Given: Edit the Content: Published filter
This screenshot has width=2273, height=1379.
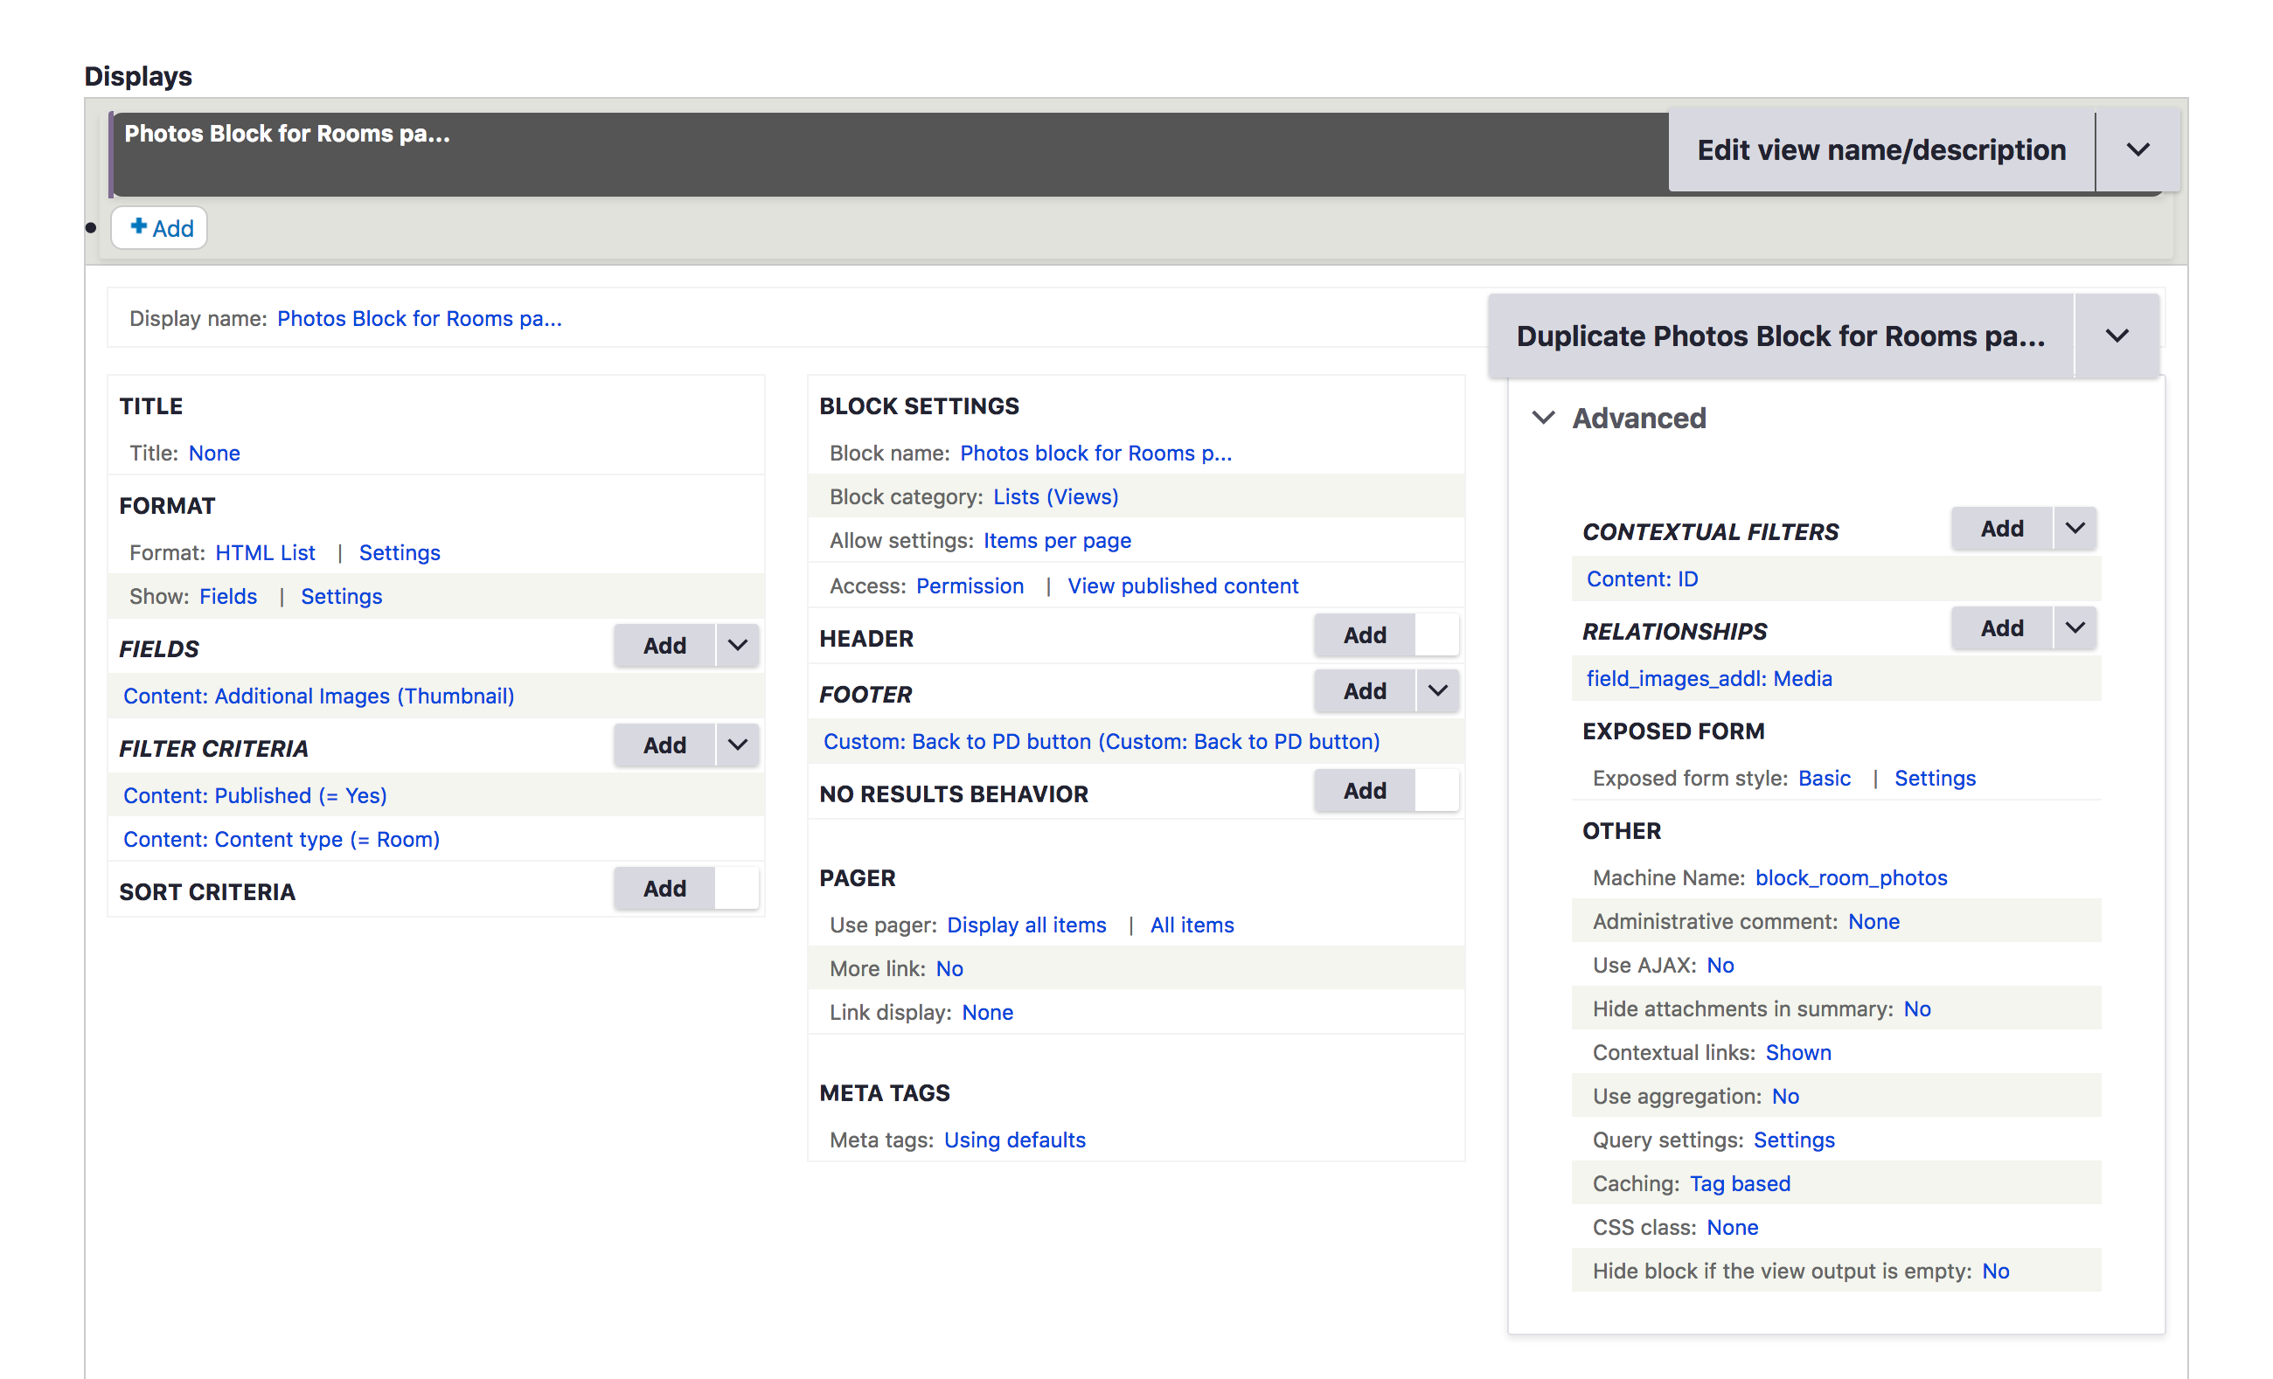Looking at the screenshot, I should pyautogui.click(x=254, y=795).
